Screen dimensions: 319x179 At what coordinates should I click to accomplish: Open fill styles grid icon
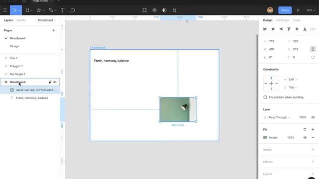click(x=305, y=129)
